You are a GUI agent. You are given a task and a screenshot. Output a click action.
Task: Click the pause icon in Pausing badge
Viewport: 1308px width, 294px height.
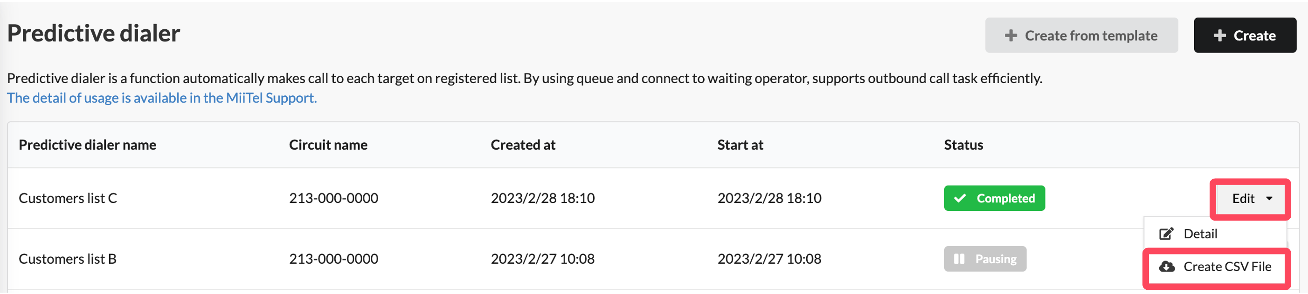(959, 259)
